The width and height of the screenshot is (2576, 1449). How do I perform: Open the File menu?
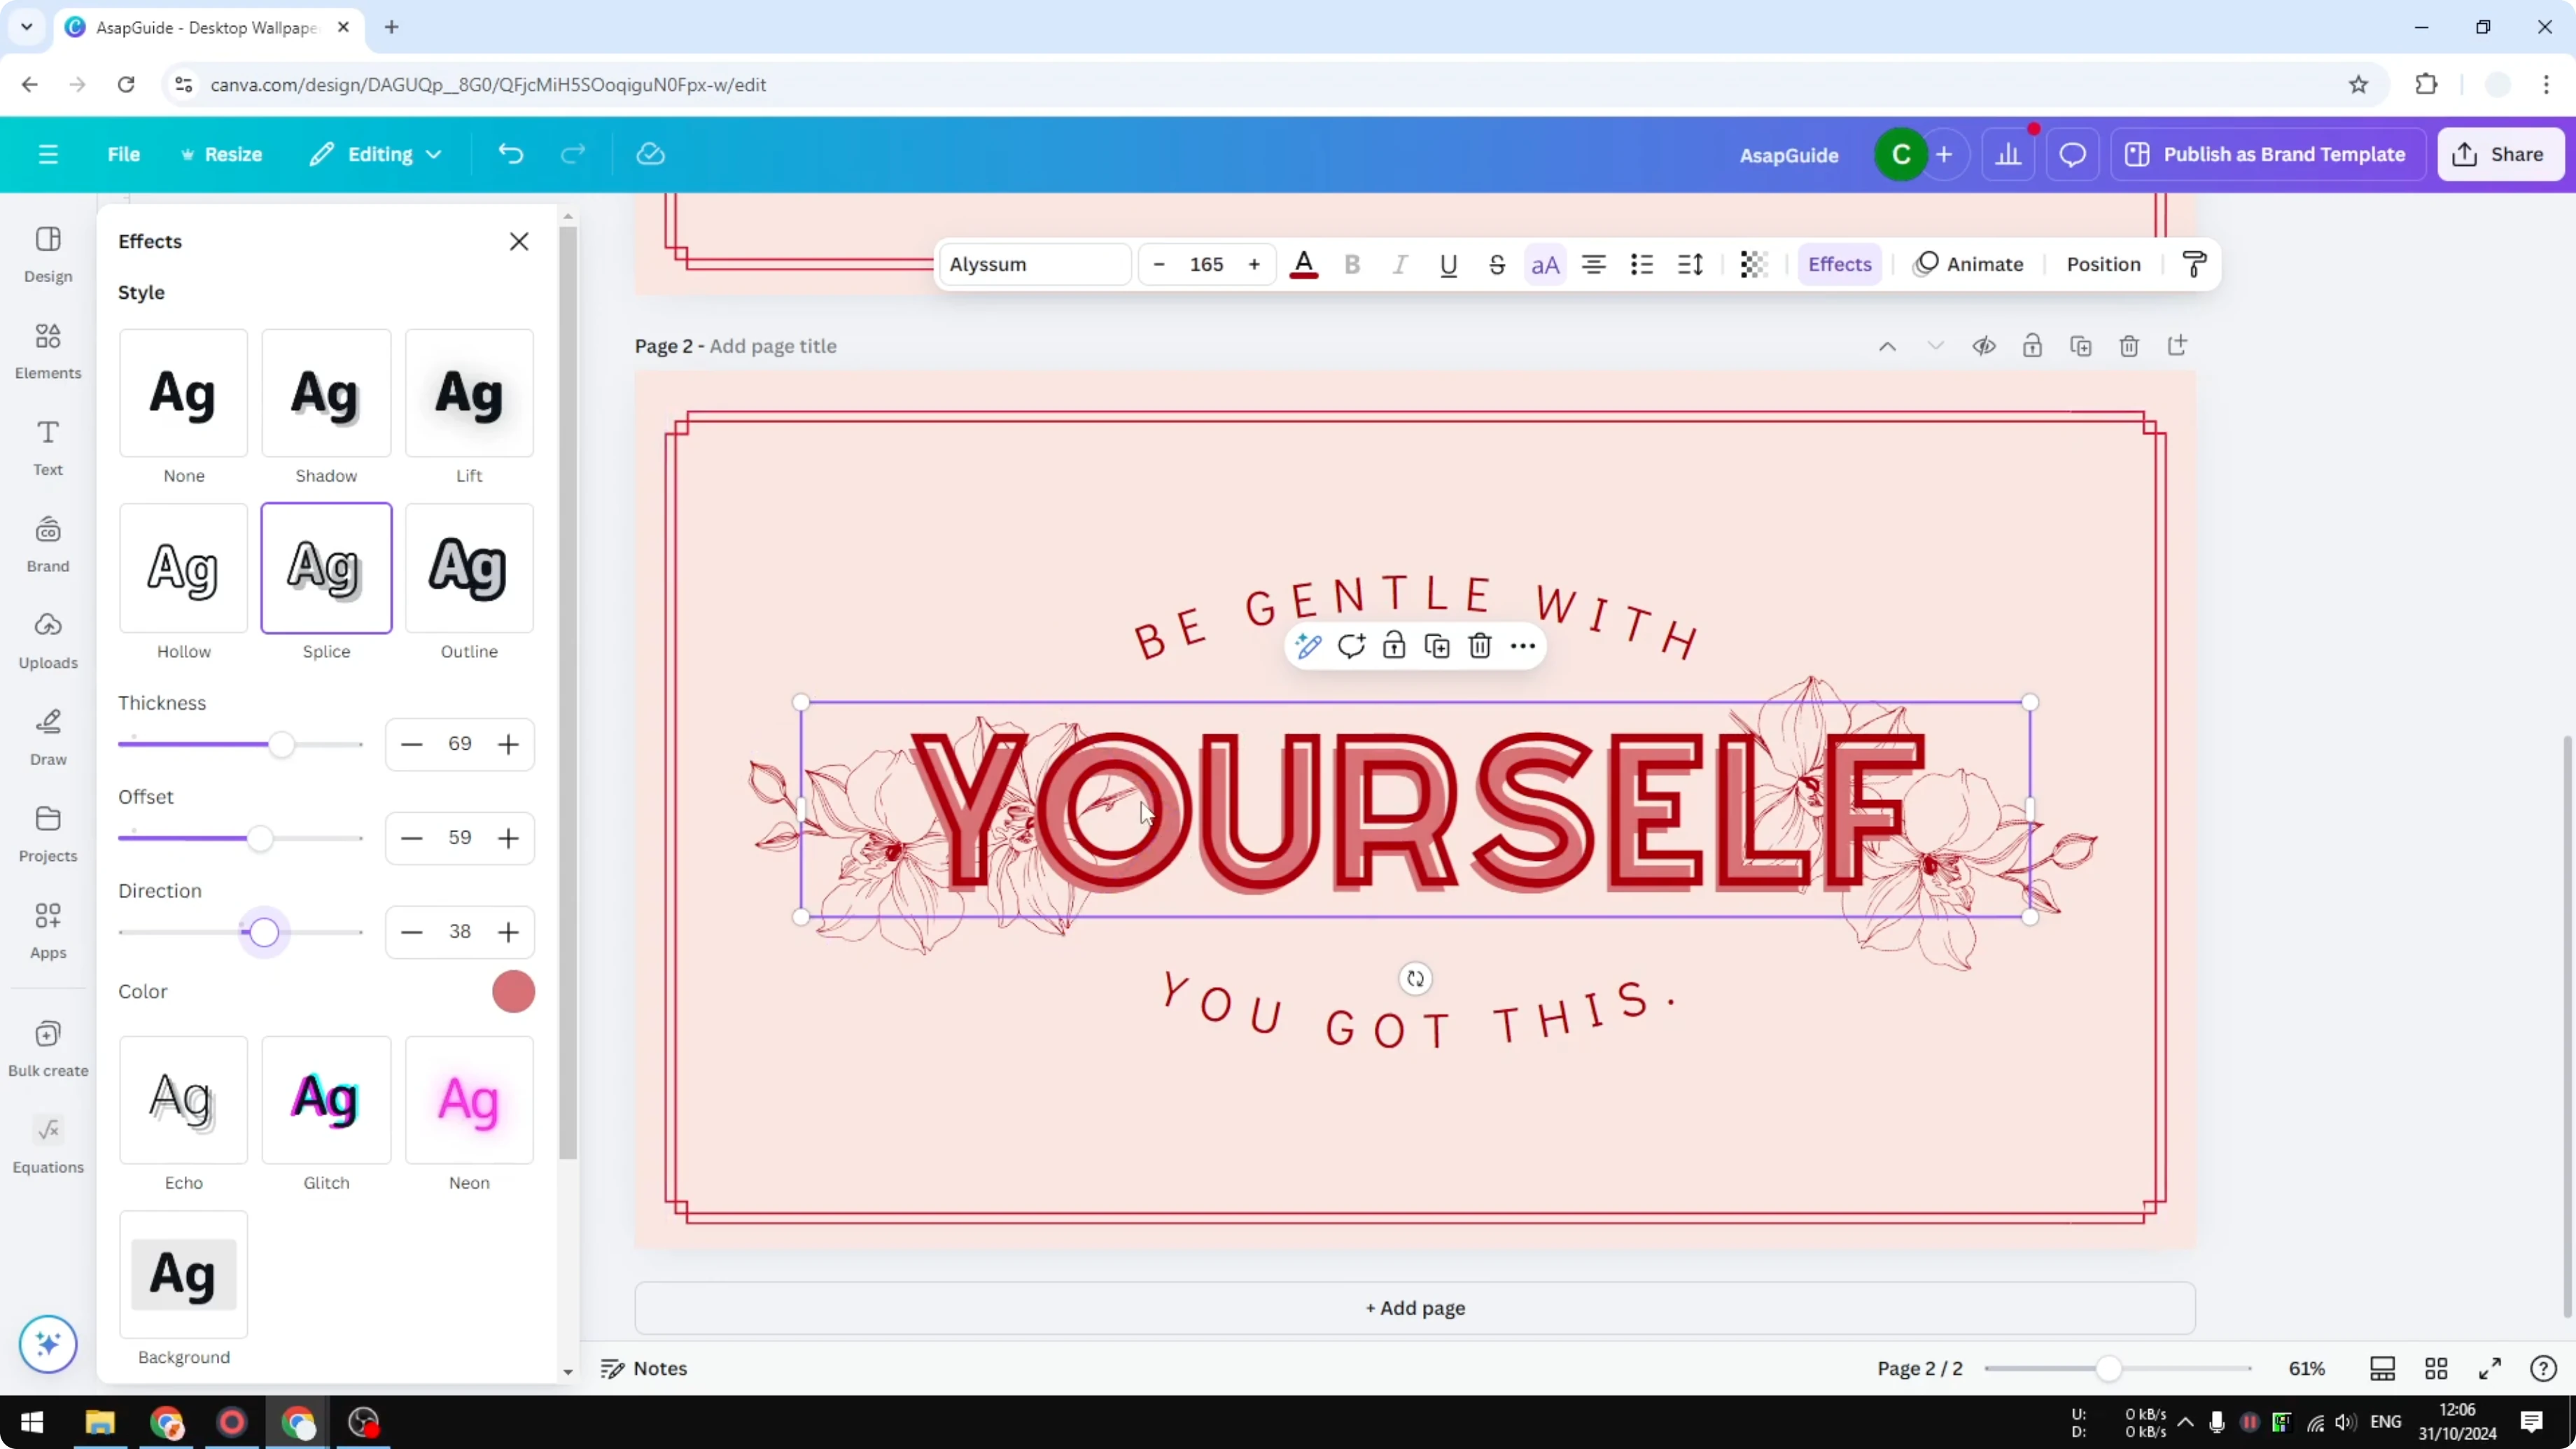(124, 153)
